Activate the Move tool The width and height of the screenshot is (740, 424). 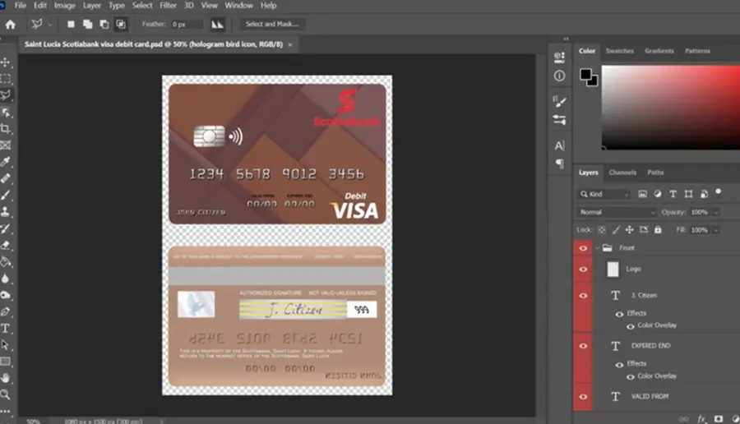click(6, 62)
